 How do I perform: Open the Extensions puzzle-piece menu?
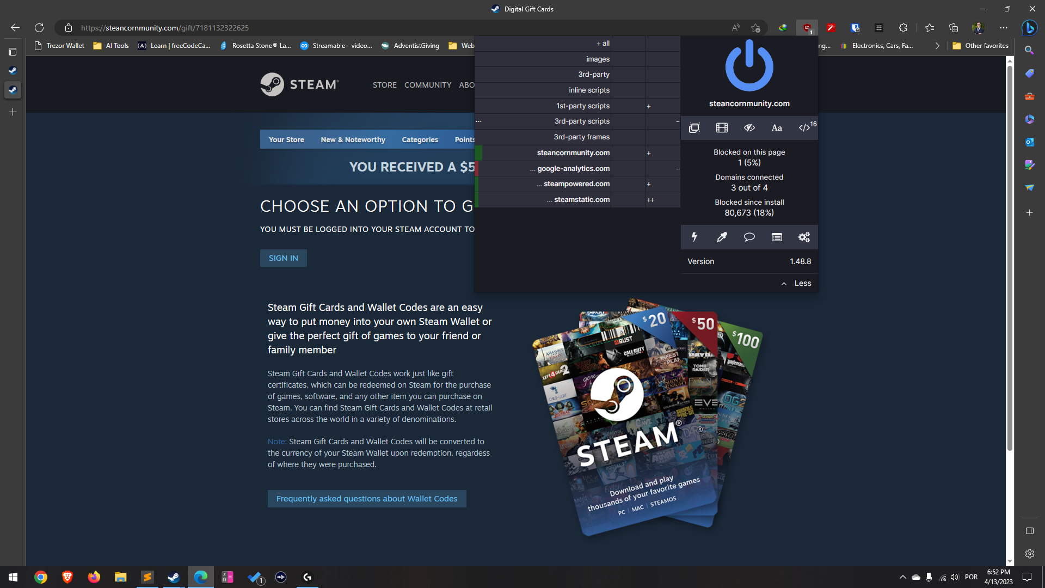903,28
